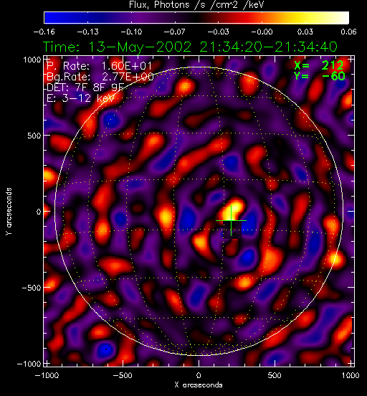Viewport: 367px width, 396px height.
Task: Click the 0.03 colorbar tick label
Action: (305, 32)
